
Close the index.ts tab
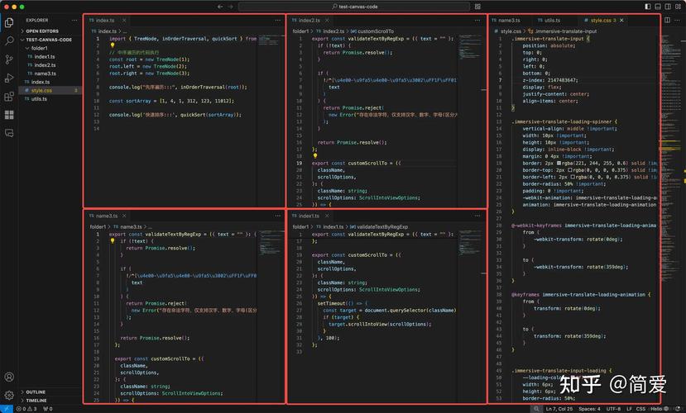point(124,21)
